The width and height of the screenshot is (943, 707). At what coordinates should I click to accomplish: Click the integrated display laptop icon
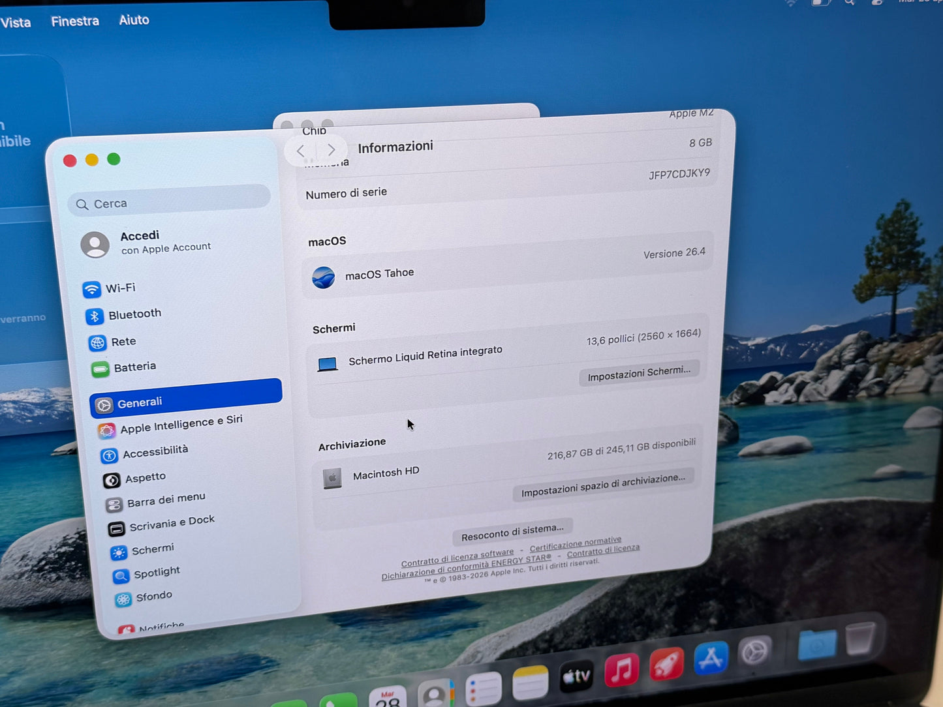point(328,364)
